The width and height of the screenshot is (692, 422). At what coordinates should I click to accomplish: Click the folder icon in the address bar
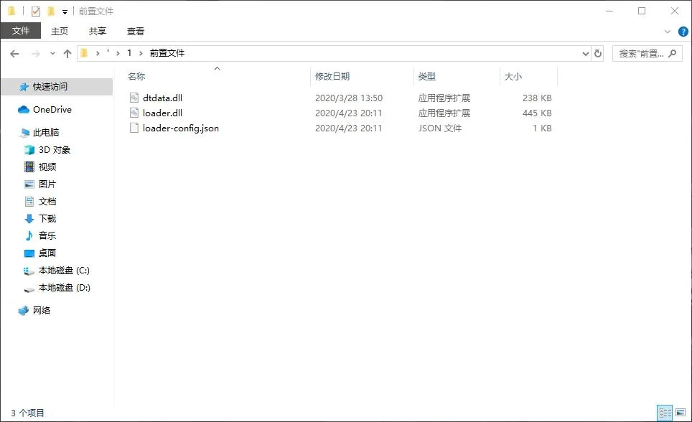[84, 52]
